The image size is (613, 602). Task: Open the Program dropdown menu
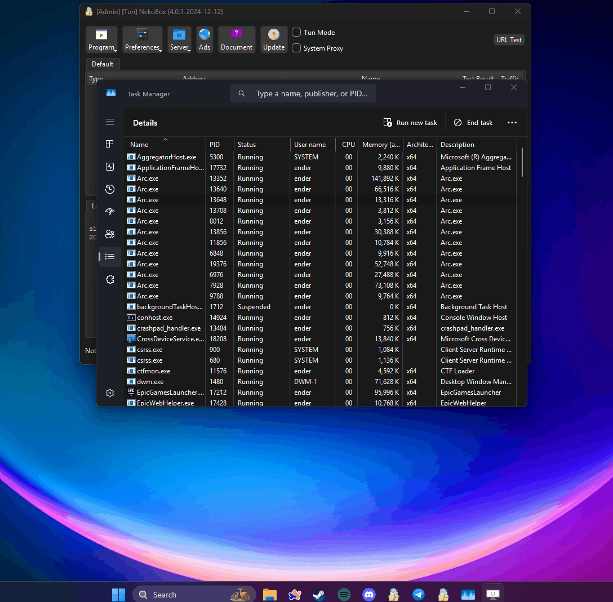101,40
